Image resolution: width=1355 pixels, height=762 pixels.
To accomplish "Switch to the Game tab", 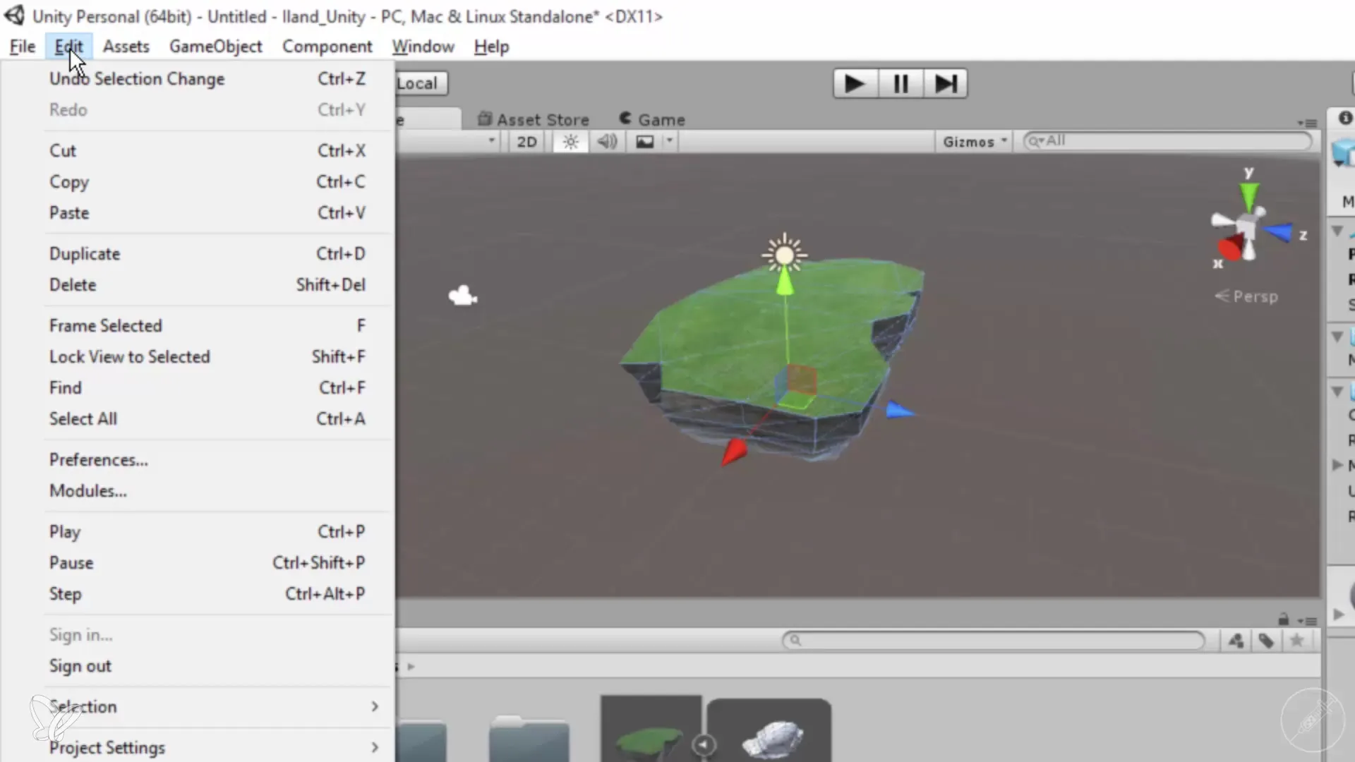I will click(x=653, y=119).
